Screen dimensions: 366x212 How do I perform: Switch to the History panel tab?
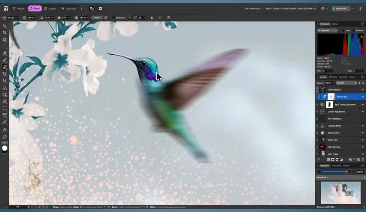346,166
